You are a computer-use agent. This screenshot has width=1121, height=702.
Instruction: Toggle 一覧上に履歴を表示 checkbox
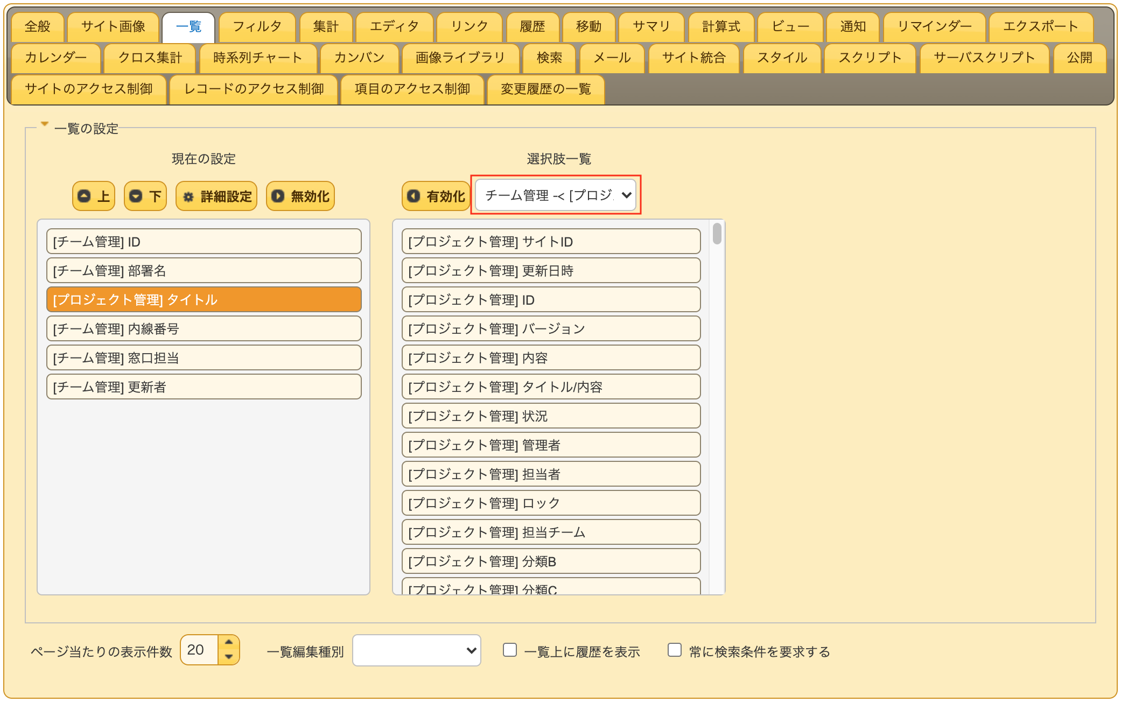510,650
